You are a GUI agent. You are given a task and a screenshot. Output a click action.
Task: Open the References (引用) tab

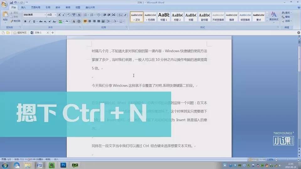pos(48,8)
